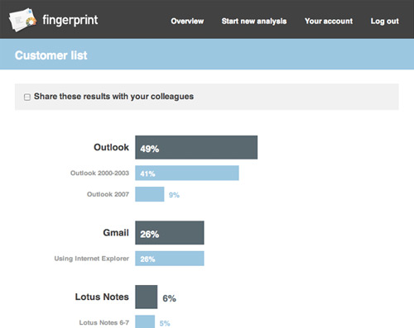This screenshot has width=414, height=328.
Task: Click the fingerprint envelope logo icon
Action: click(22, 20)
